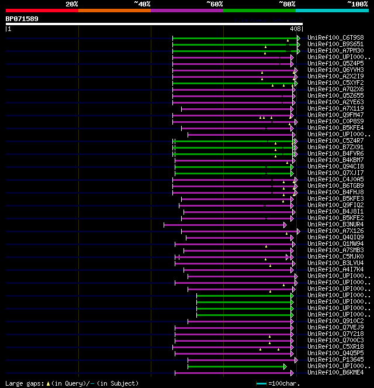The image size is (374, 388).
Task: Select the UniRef100_A7X119 label
Action: pos(335,108)
